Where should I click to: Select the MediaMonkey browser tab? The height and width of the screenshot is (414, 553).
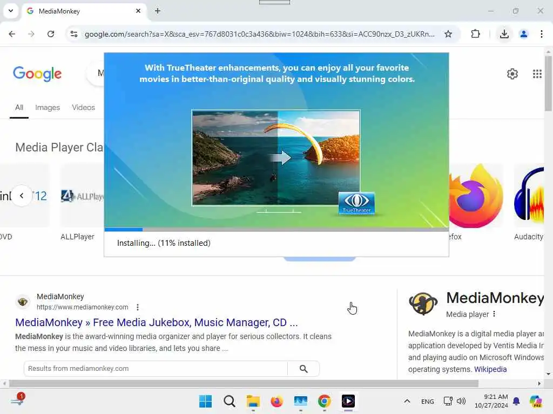[85, 11]
